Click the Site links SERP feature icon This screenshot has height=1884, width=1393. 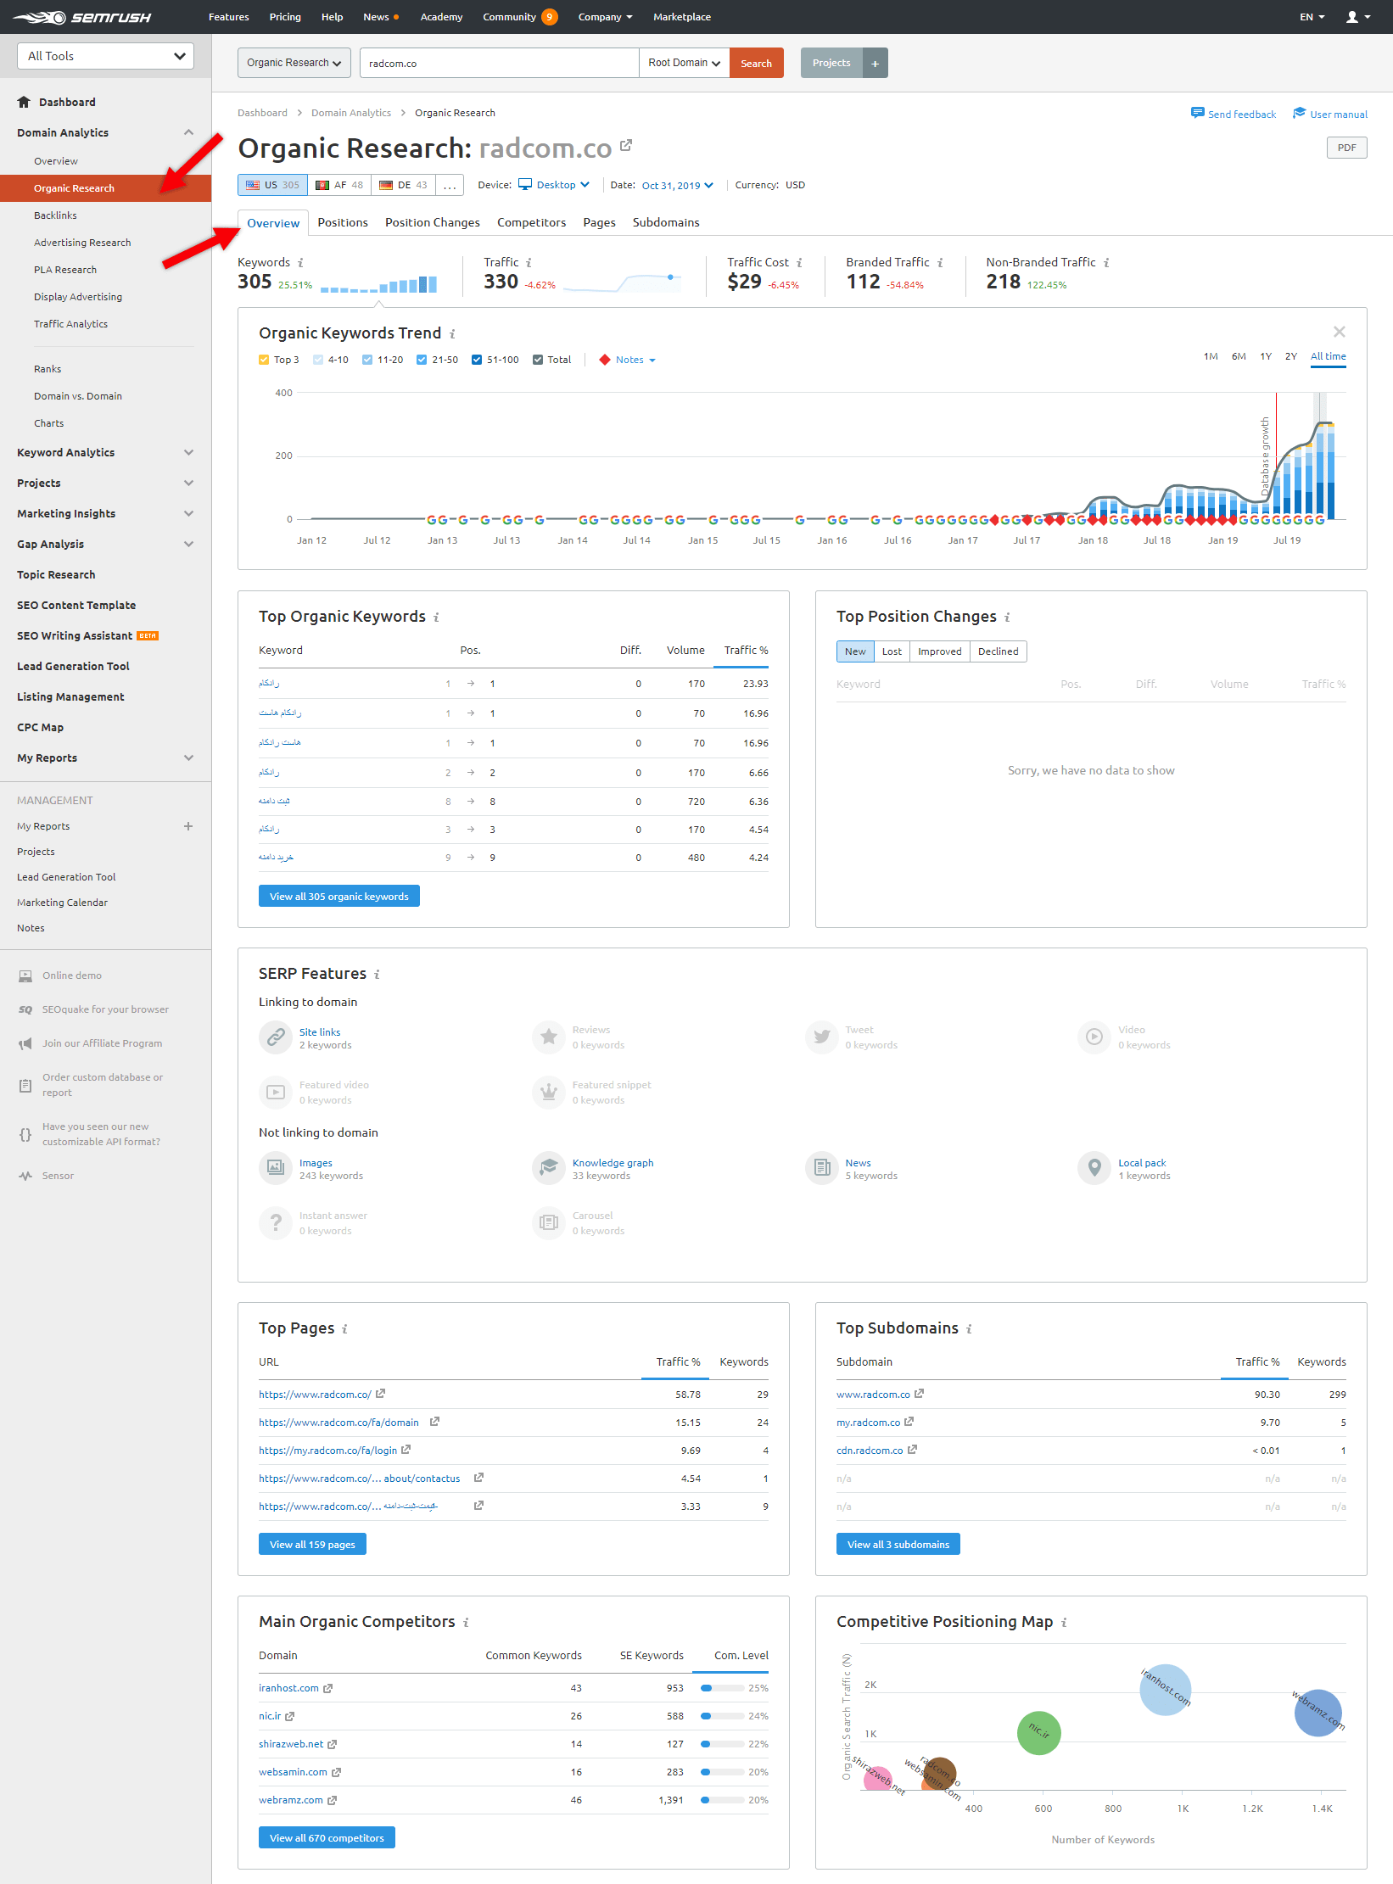click(x=276, y=1037)
